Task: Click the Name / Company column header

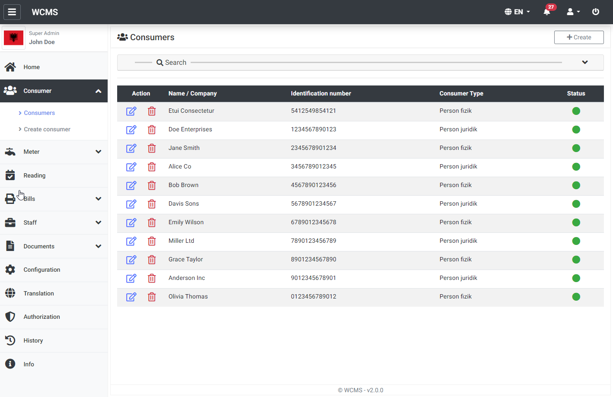Action: (x=192, y=93)
